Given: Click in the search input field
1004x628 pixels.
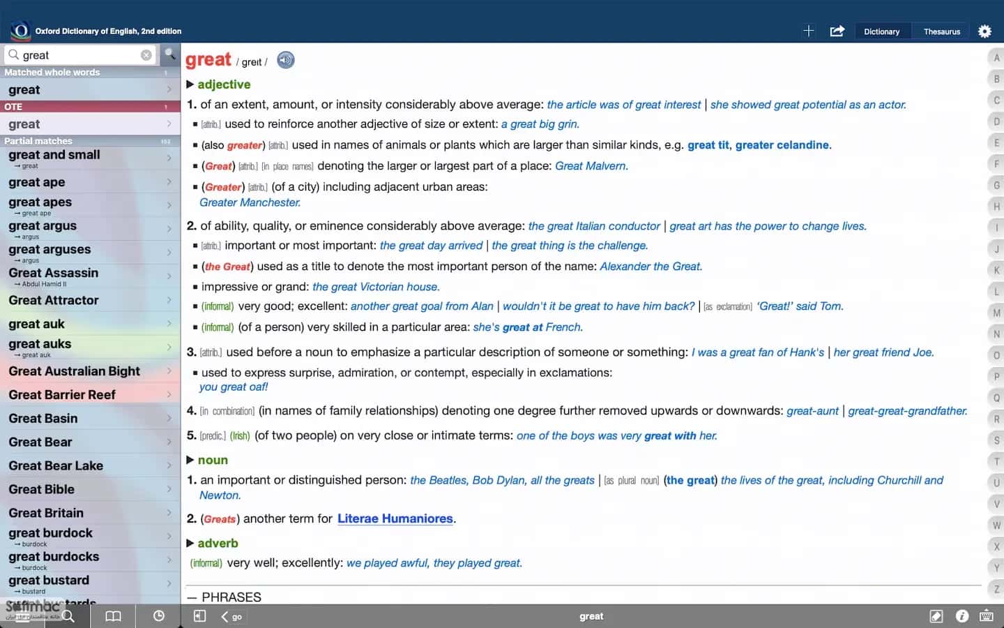Looking at the screenshot, I should [x=80, y=55].
